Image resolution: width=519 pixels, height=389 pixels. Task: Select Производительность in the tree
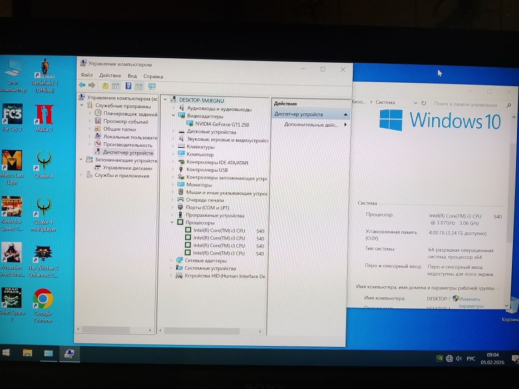(x=128, y=144)
